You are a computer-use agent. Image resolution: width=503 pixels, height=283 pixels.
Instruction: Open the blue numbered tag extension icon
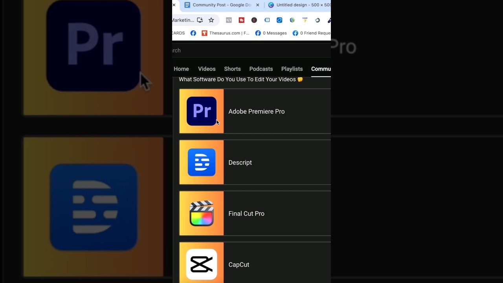point(267,20)
